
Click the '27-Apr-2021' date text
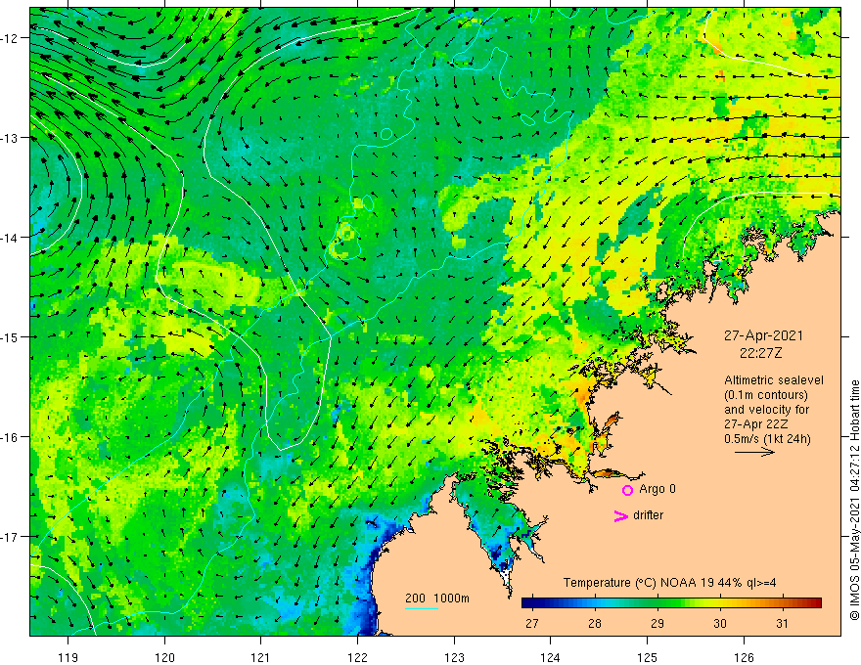[x=763, y=335]
